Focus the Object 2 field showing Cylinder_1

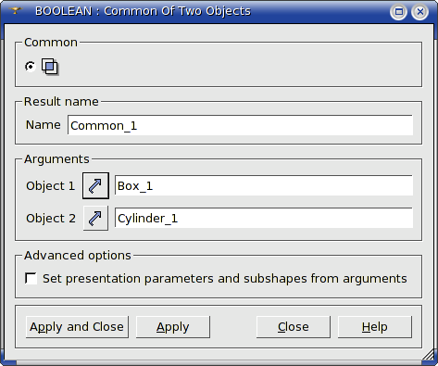pos(264,218)
